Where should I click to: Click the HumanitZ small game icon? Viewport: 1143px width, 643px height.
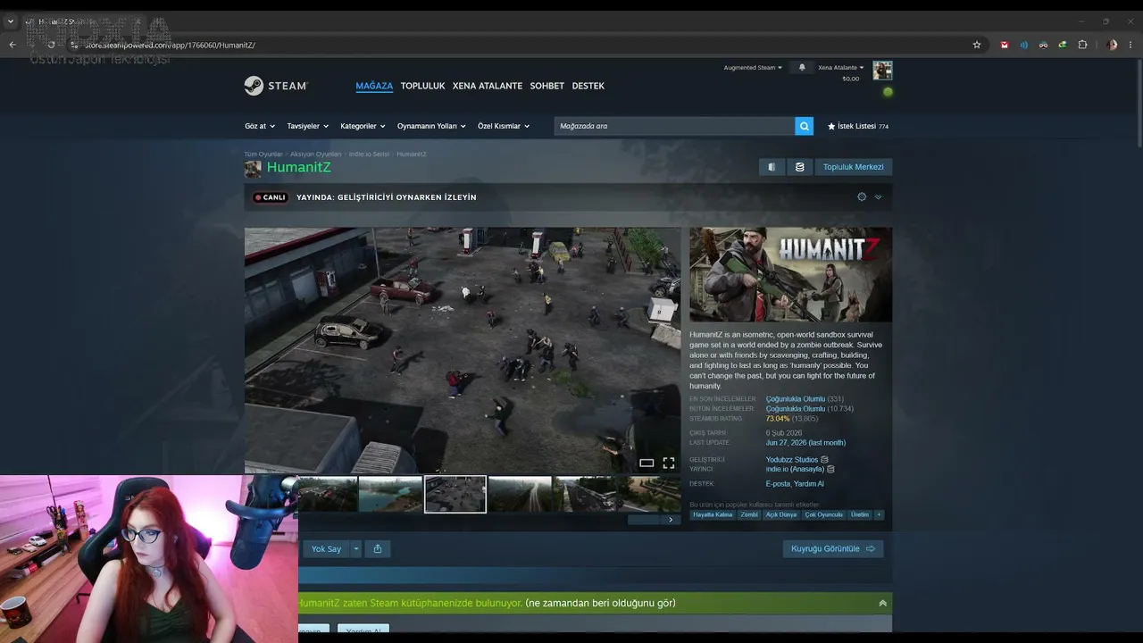coord(253,168)
